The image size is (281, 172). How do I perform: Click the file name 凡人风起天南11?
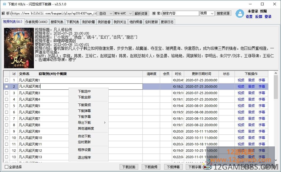coord(30,144)
